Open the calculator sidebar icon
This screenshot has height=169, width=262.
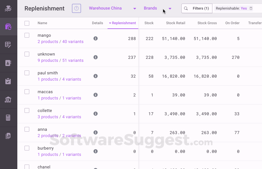(8, 118)
